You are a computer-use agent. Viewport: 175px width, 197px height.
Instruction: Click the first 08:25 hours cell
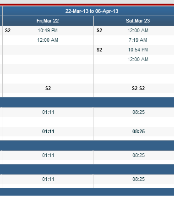point(138,113)
